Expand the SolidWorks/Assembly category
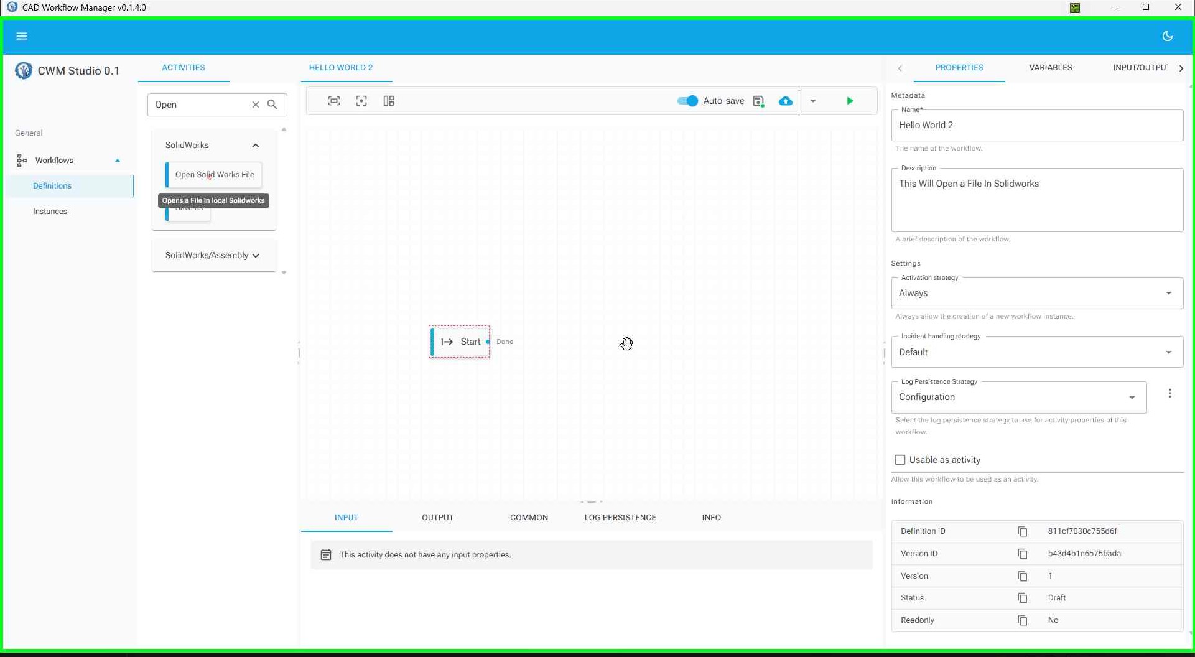 [x=256, y=255]
